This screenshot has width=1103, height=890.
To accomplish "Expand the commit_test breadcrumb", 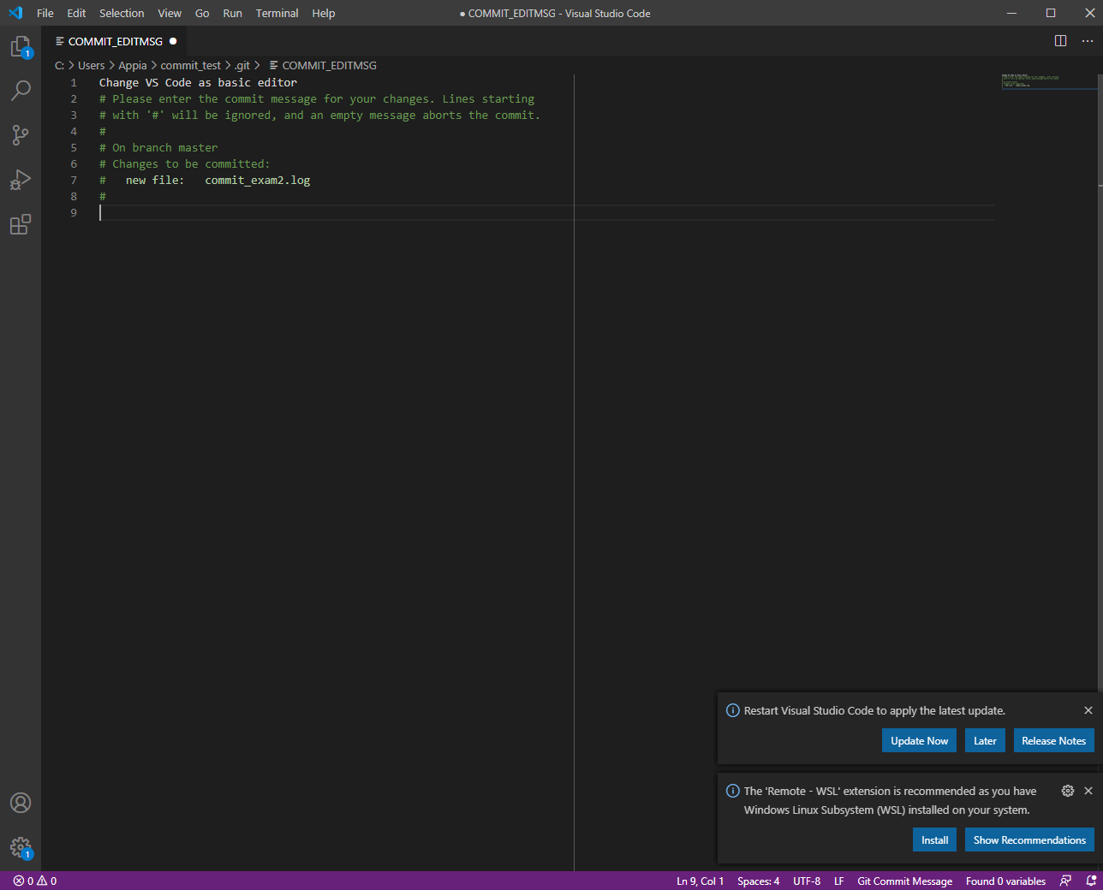I will point(190,65).
